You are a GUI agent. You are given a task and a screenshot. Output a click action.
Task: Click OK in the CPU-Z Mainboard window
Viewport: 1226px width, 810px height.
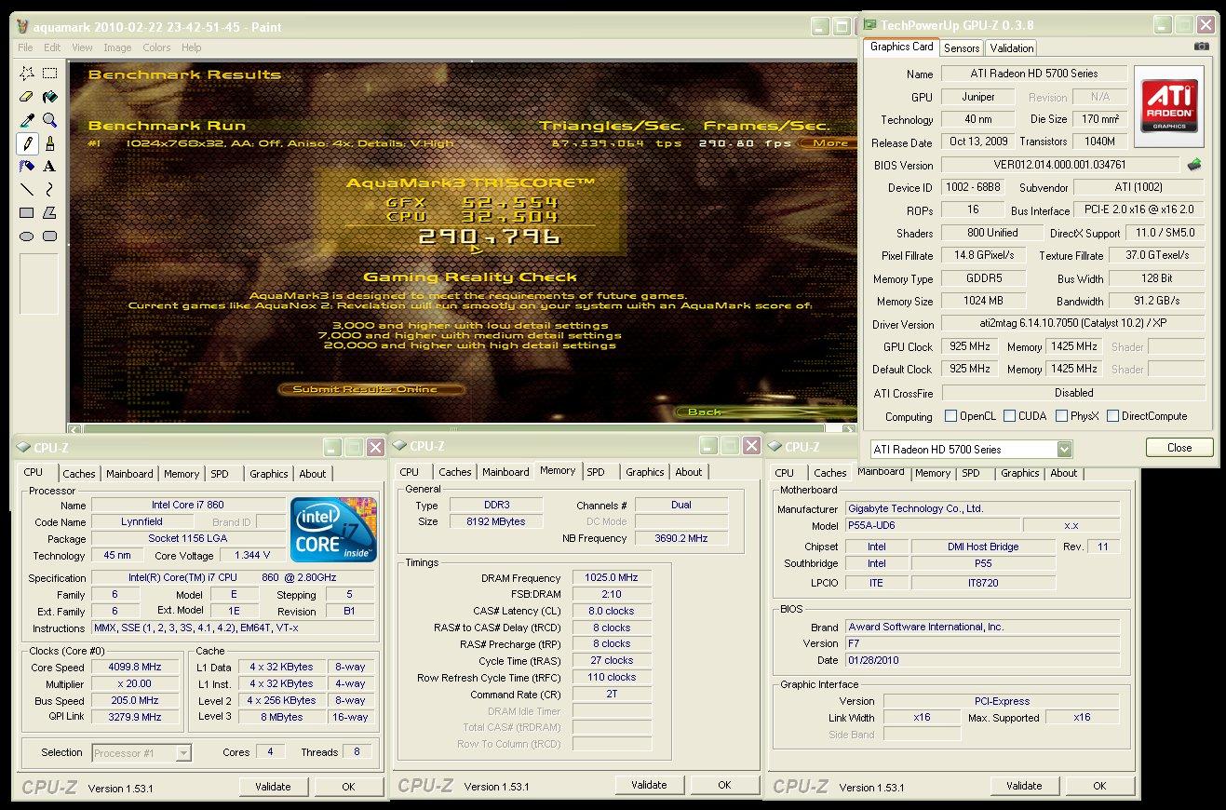click(1099, 786)
